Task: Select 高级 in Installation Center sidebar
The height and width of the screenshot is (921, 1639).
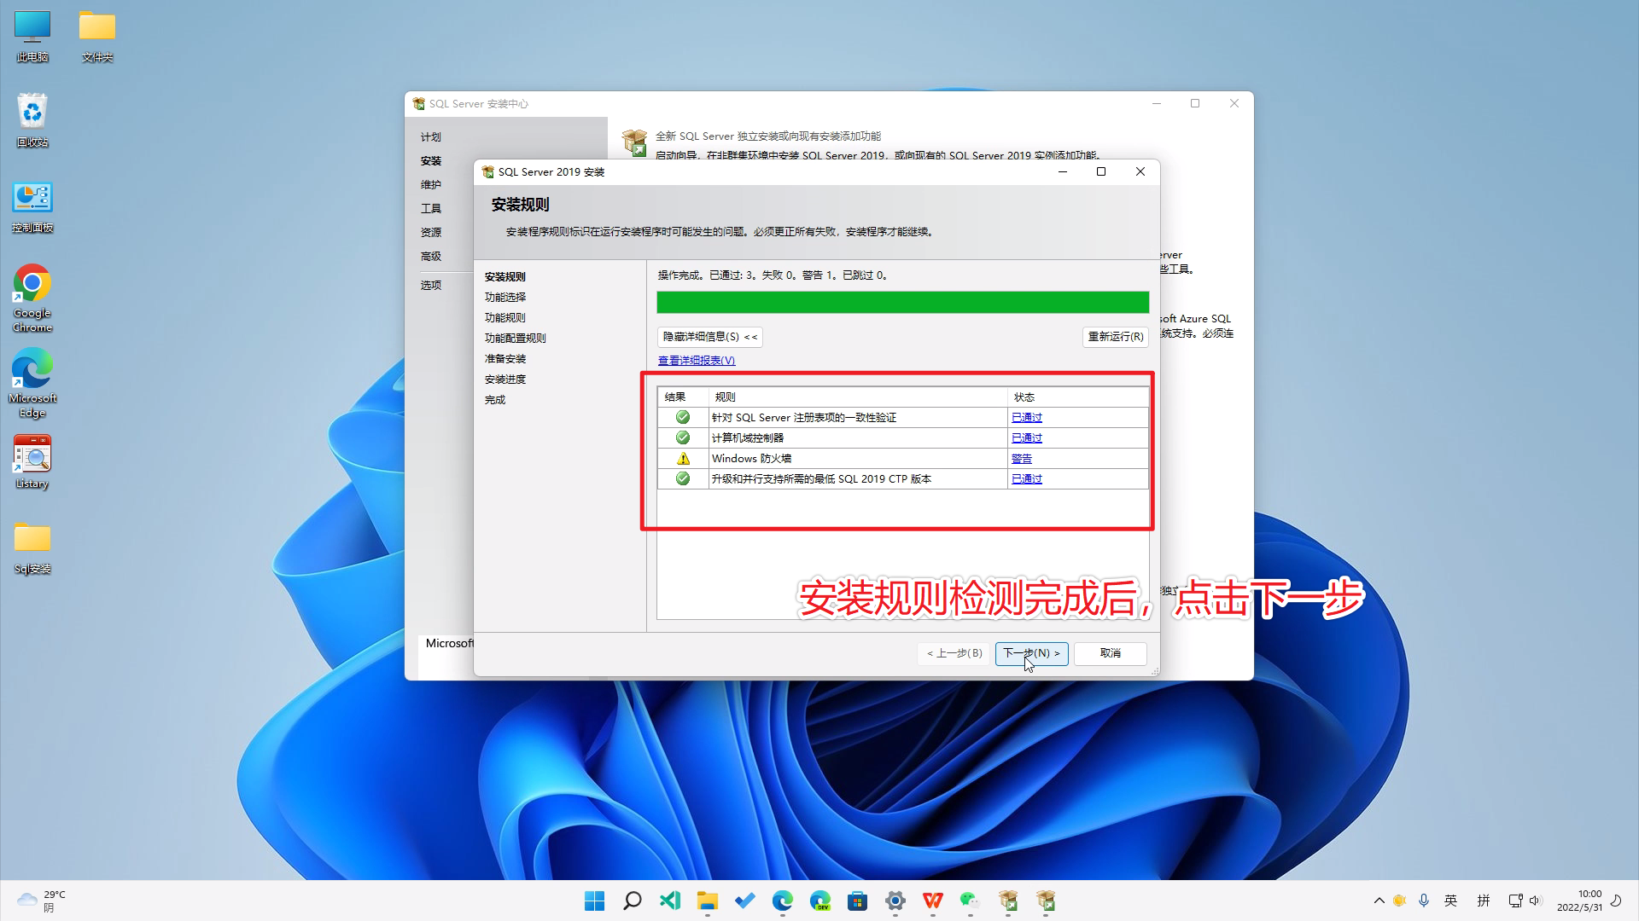Action: point(430,256)
